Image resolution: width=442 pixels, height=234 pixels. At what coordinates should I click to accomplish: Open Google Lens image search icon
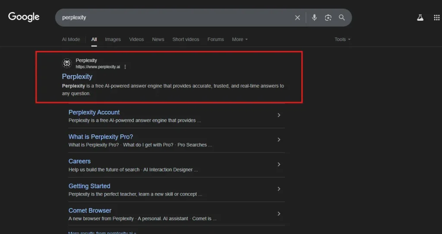(x=328, y=18)
